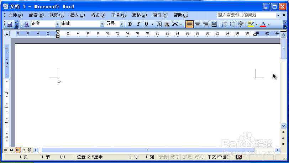
Task: Click the Select Browse Object round button
Action: pos(283,138)
